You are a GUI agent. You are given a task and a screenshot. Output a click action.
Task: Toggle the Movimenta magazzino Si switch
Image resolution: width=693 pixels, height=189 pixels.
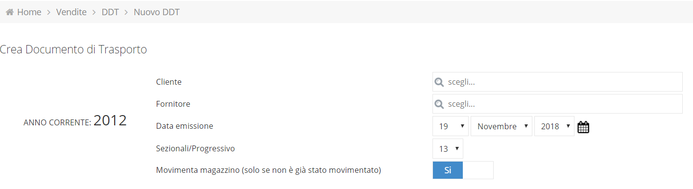(x=448, y=170)
